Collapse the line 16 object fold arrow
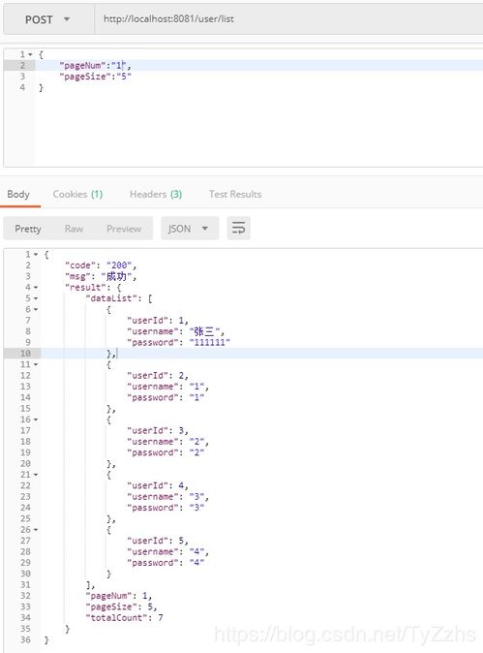Viewport: 483px width, 653px height. [x=36, y=420]
